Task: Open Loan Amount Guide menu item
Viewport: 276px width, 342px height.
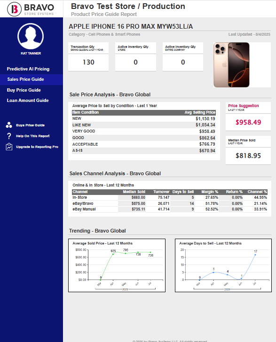Action: (28, 101)
